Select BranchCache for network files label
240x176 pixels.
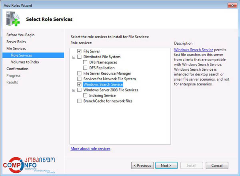108,101
